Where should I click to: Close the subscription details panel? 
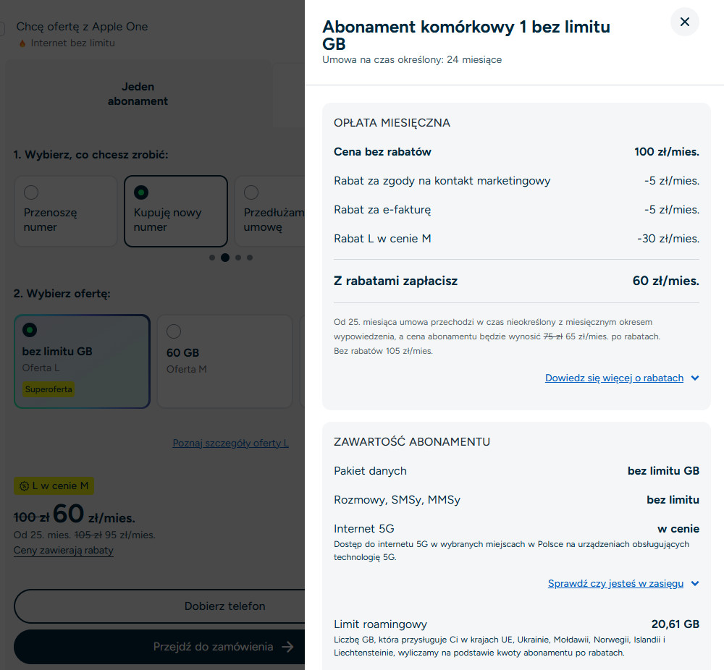tap(684, 22)
